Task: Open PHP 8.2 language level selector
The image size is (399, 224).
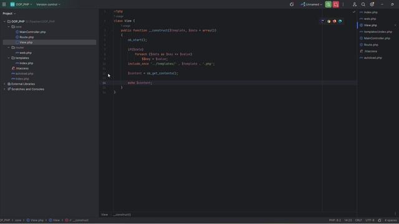Action: pyautogui.click(x=335, y=220)
